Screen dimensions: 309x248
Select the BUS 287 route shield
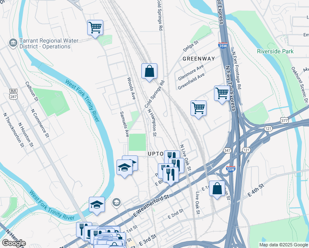[13, 94]
